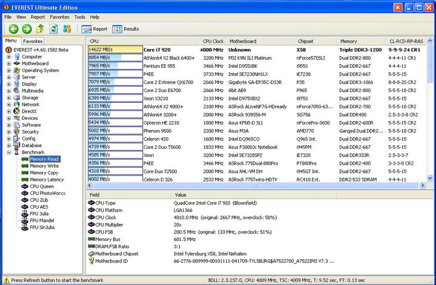Image resolution: width=436 pixels, height=285 pixels.
Task: Expand the Operating System node
Action: click(8, 70)
